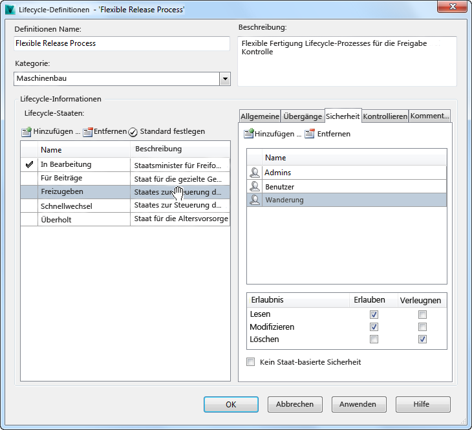Screen dimensions: 472x430
Task: Click the Name column header in states list
Action: click(x=84, y=149)
